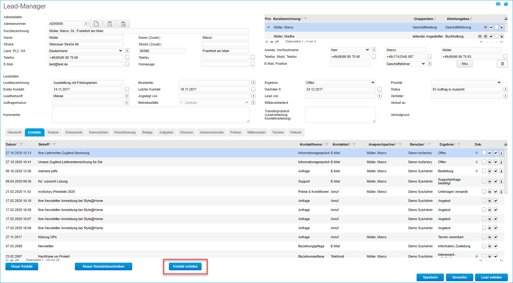Toggle checkmark on myfactory-Preisliste 2020 row
The height and width of the screenshot is (283, 513).
(495, 192)
